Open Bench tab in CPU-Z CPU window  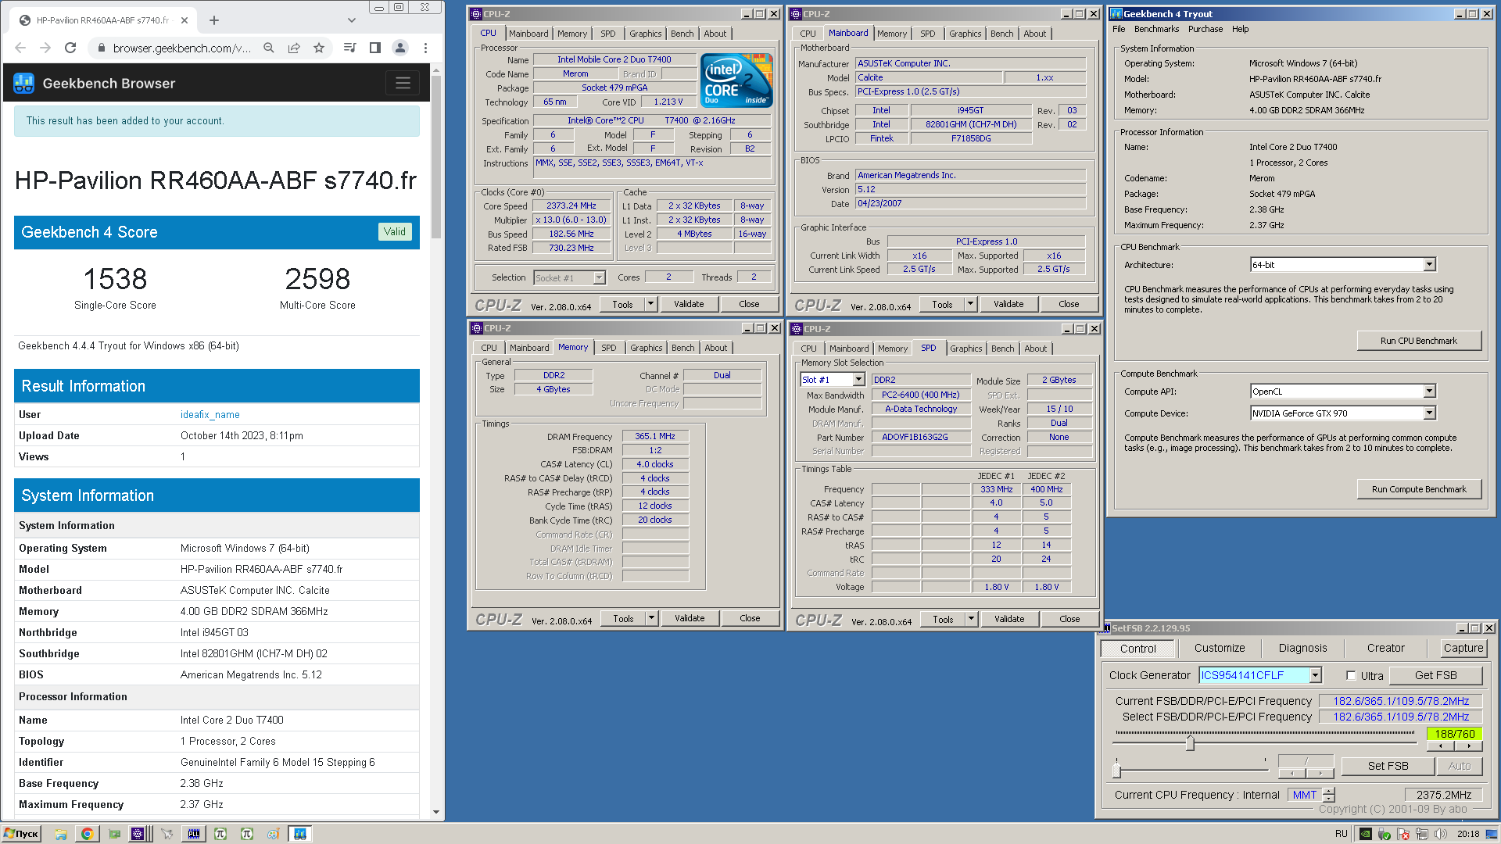(x=682, y=34)
